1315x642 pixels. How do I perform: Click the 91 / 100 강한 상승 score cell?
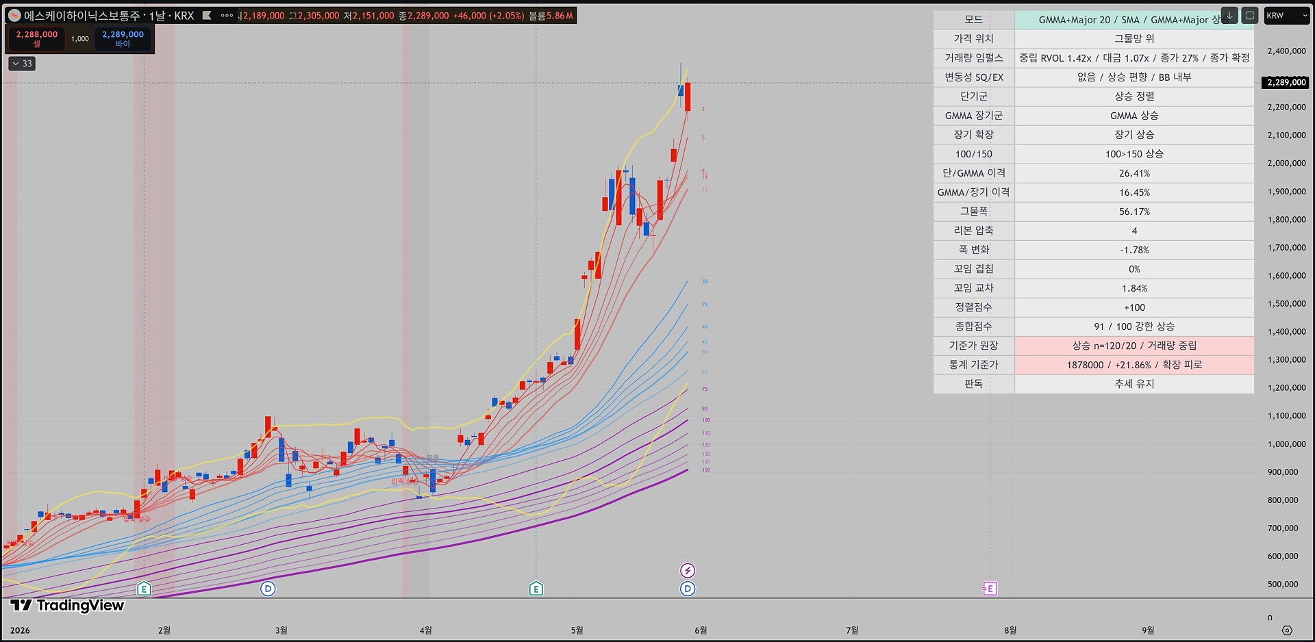pyautogui.click(x=1134, y=326)
